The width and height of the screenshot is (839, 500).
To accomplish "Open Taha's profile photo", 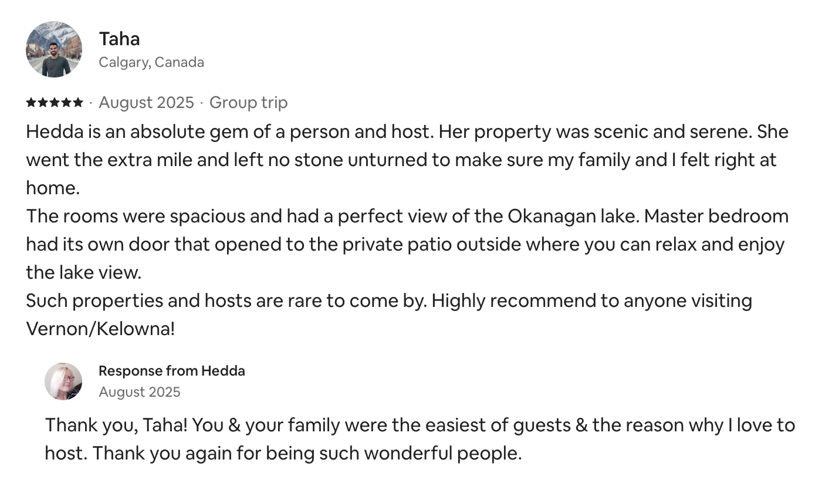I will click(x=54, y=49).
